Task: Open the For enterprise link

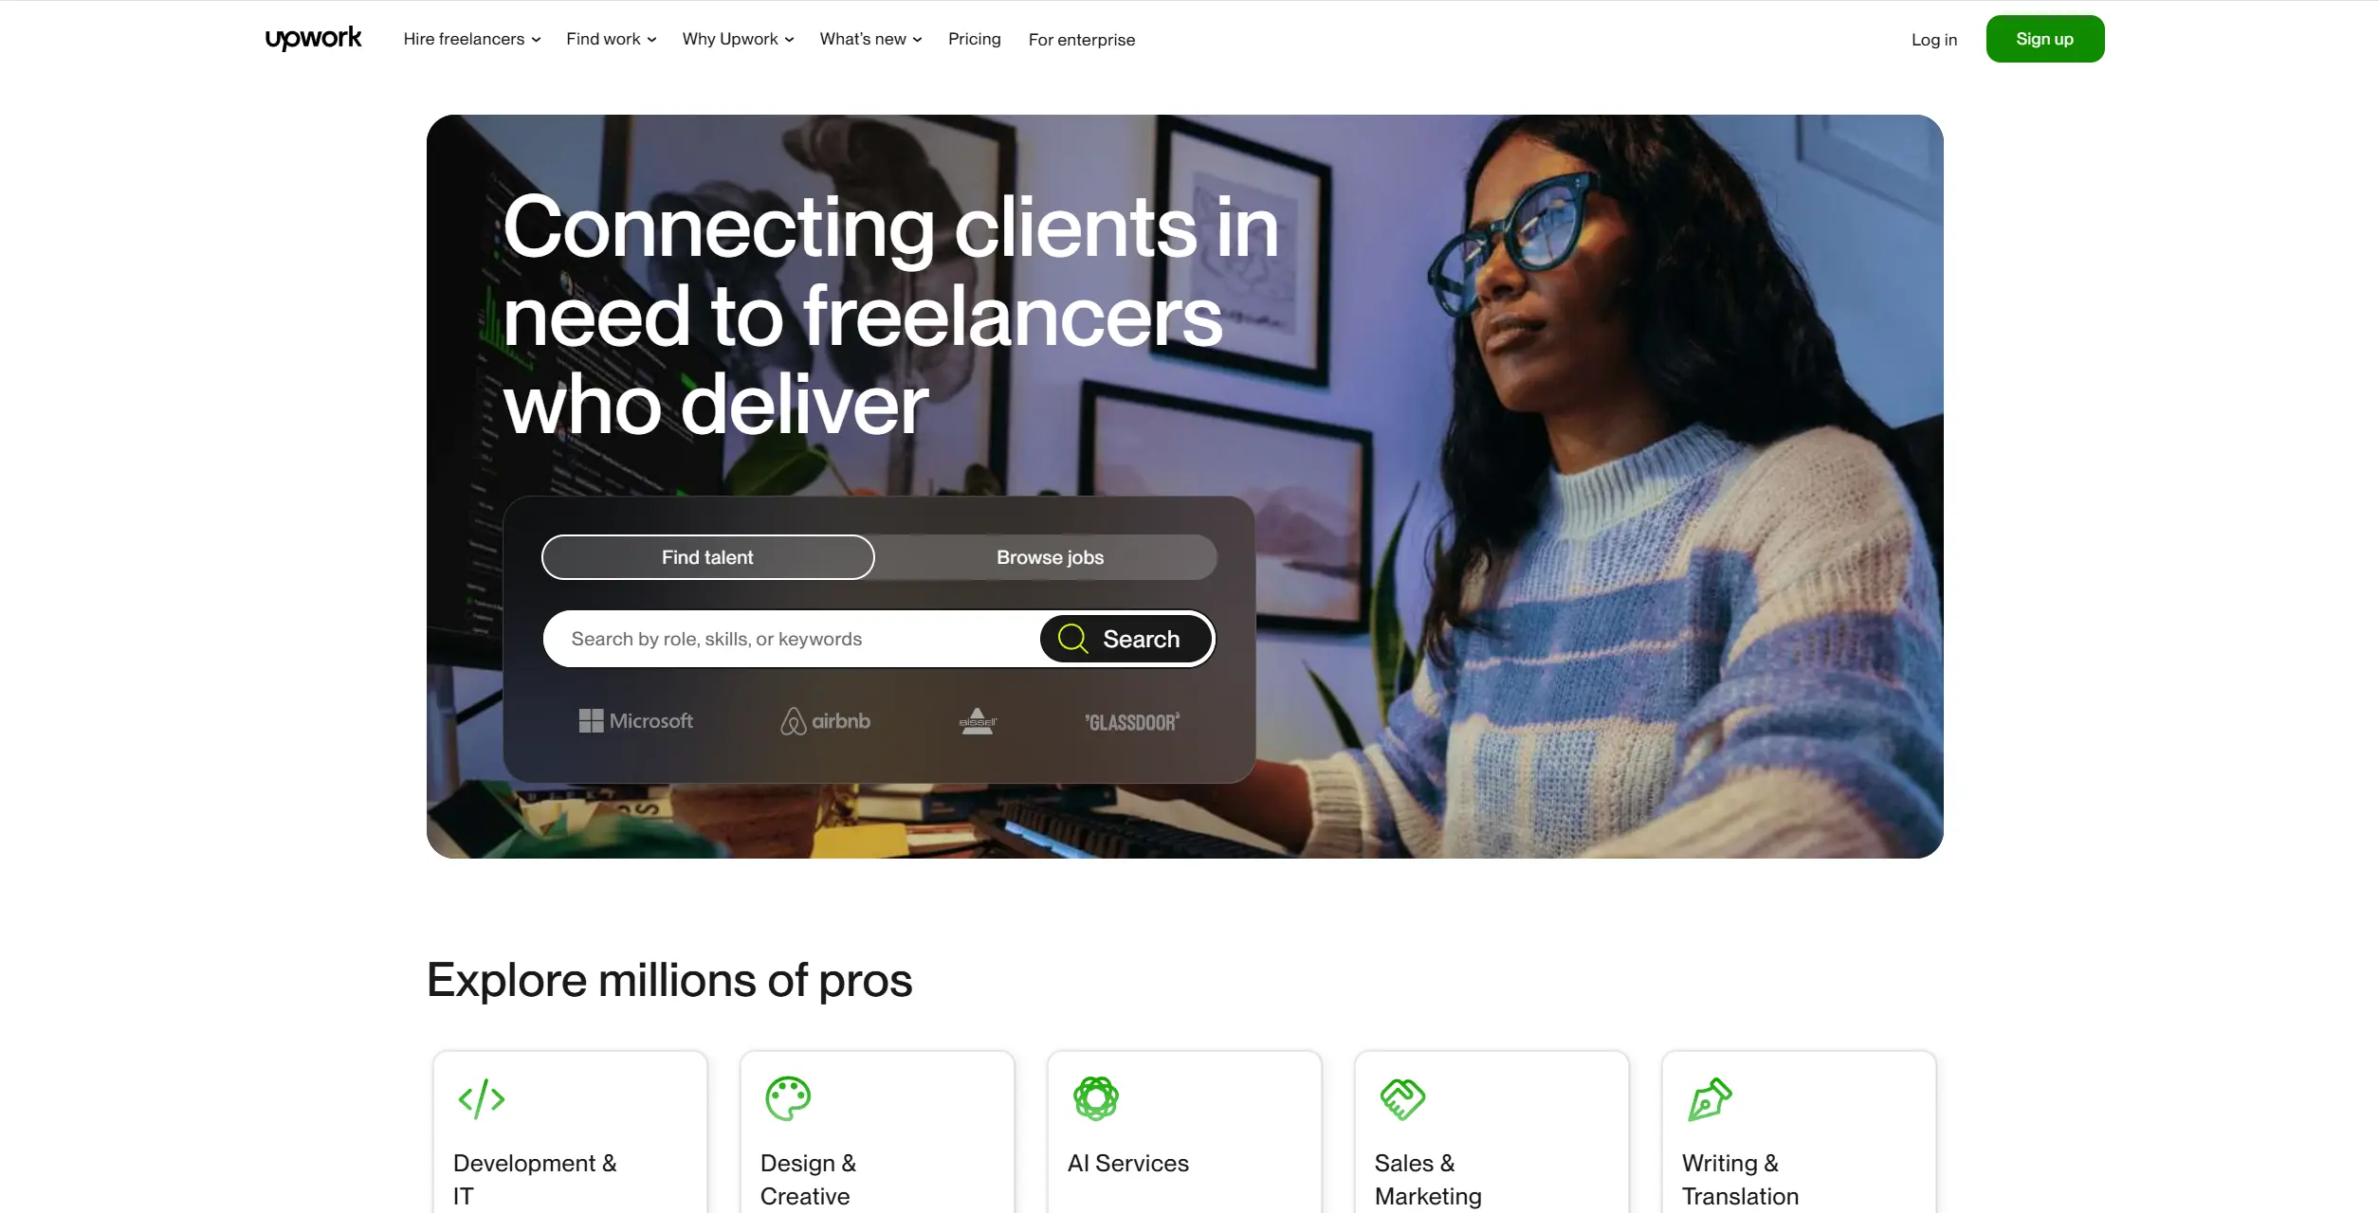Action: tap(1082, 40)
